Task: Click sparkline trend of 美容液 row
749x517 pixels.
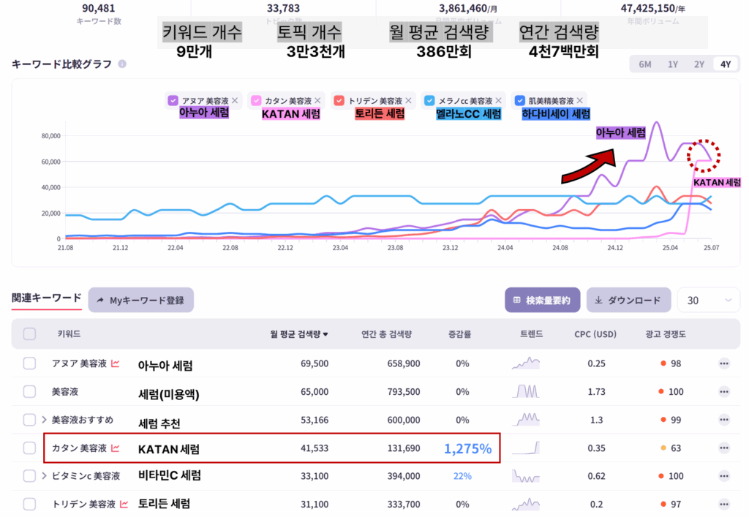Action: (x=526, y=391)
